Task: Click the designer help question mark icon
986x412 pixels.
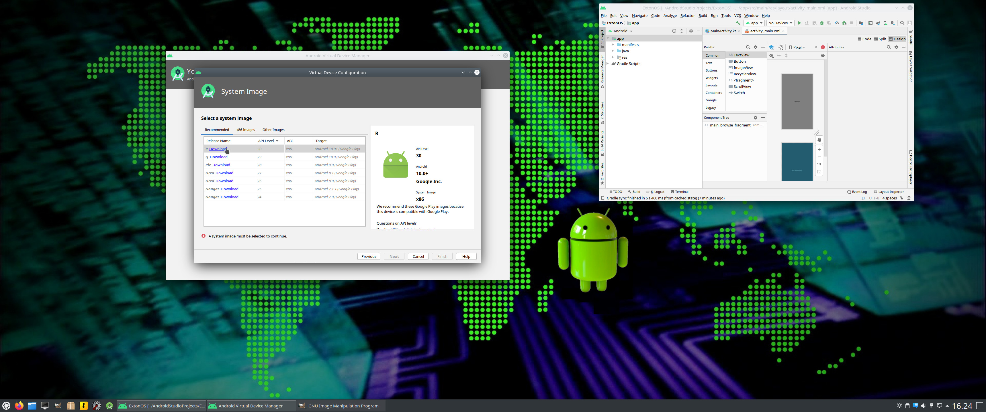Action: pos(823,56)
